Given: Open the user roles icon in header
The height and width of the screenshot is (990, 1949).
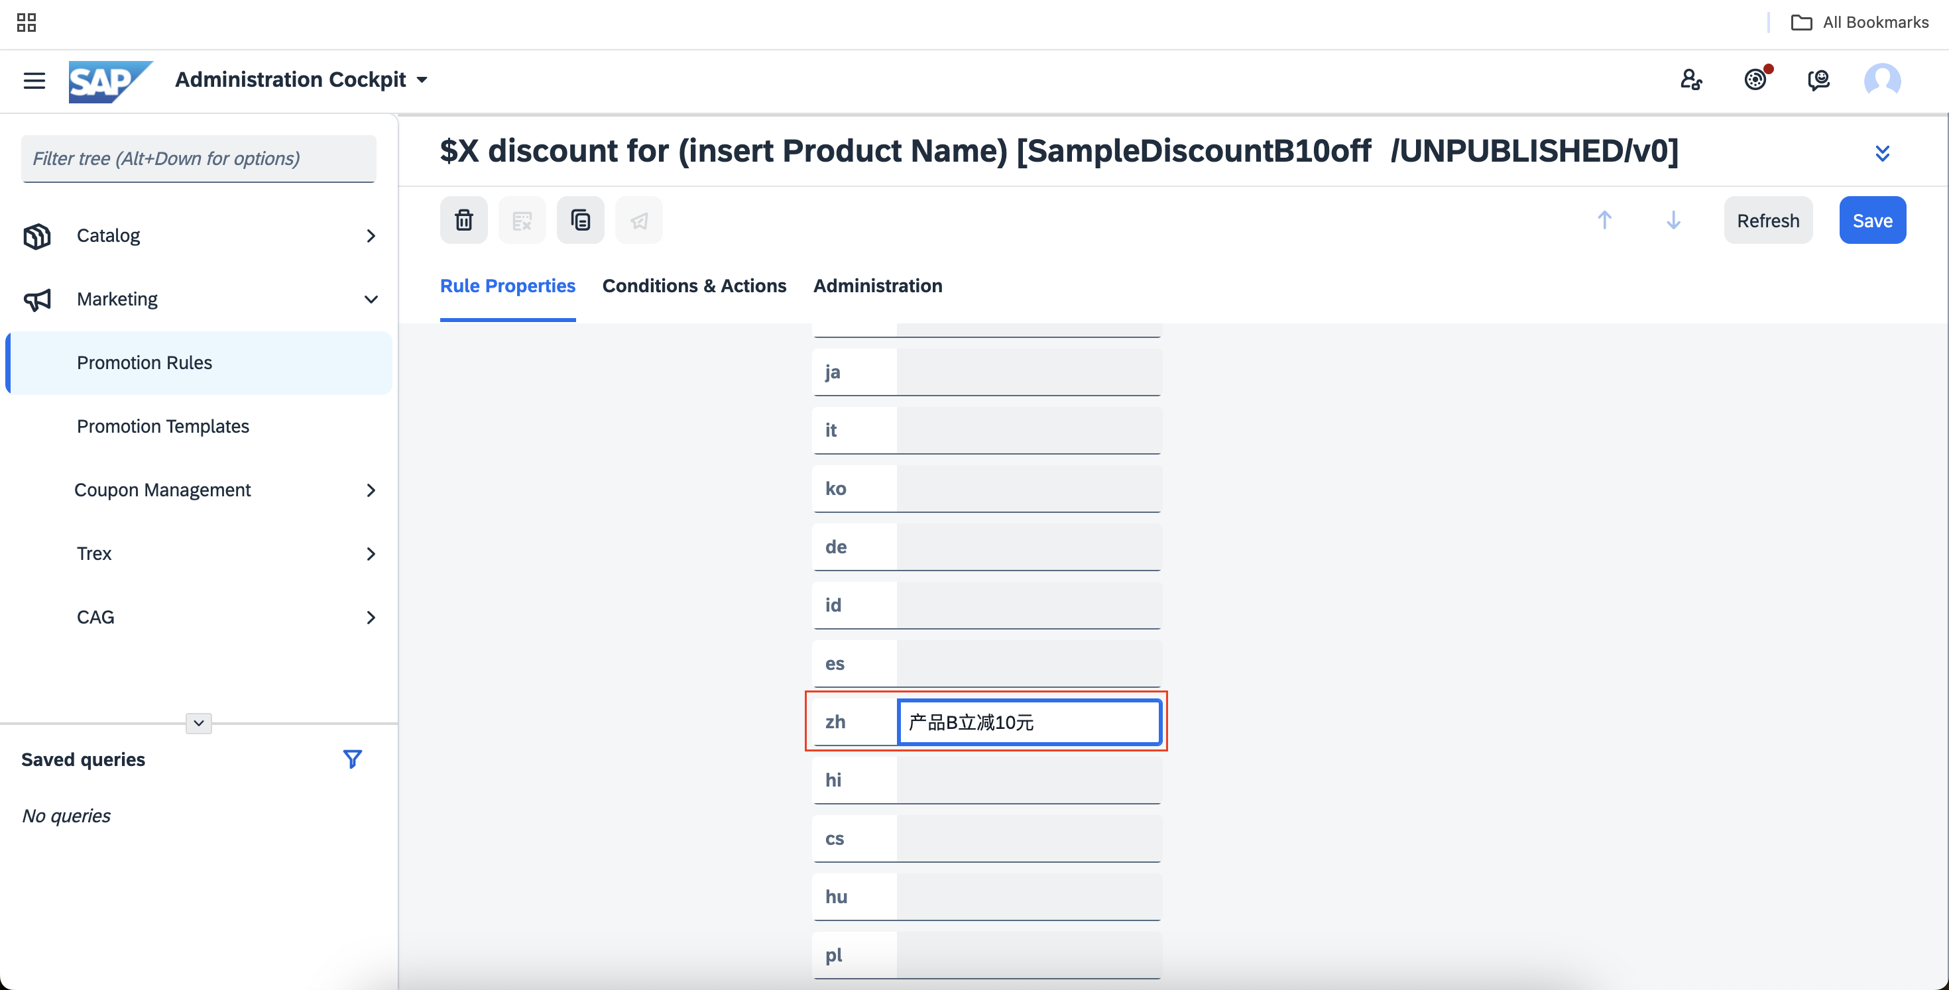Looking at the screenshot, I should point(1691,80).
